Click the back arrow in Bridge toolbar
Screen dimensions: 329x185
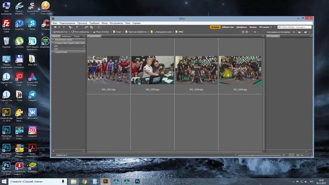tap(55, 27)
